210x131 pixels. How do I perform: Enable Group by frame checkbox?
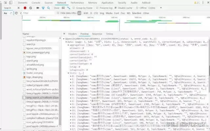point(73,8)
